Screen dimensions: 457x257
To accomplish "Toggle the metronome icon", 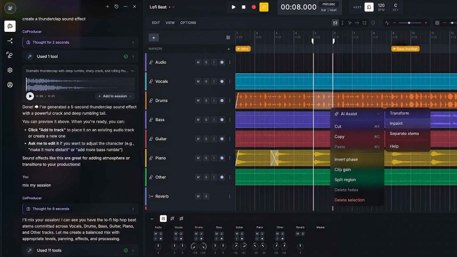I will click(369, 7).
